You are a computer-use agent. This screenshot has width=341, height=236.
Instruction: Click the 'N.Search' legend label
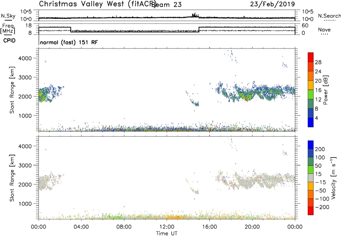tap(329, 16)
